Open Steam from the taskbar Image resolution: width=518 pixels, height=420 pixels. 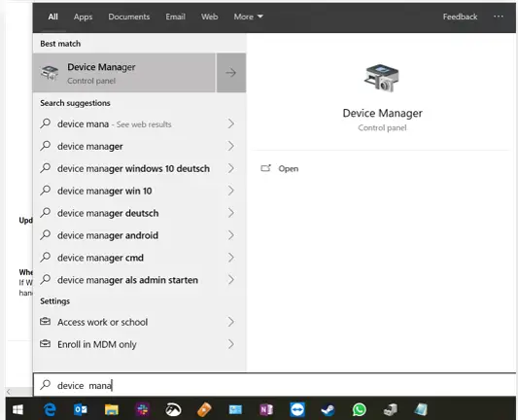[328, 409]
